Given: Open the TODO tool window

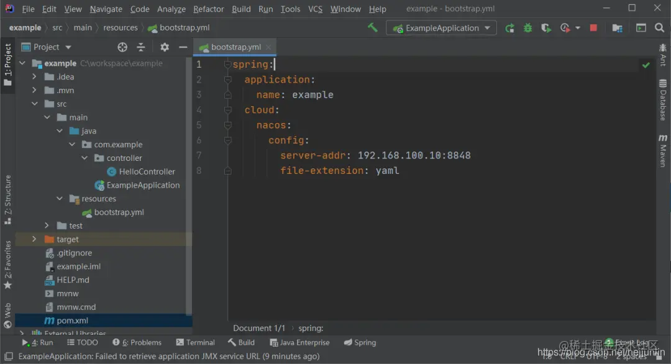Looking at the screenshot, I should (83, 343).
